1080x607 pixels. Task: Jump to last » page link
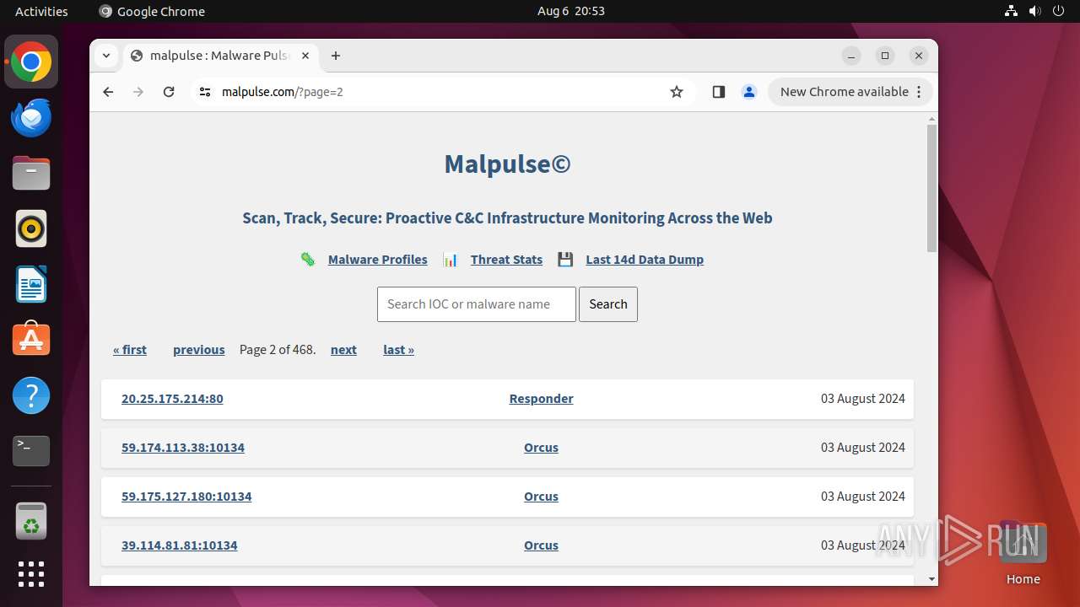pos(398,350)
